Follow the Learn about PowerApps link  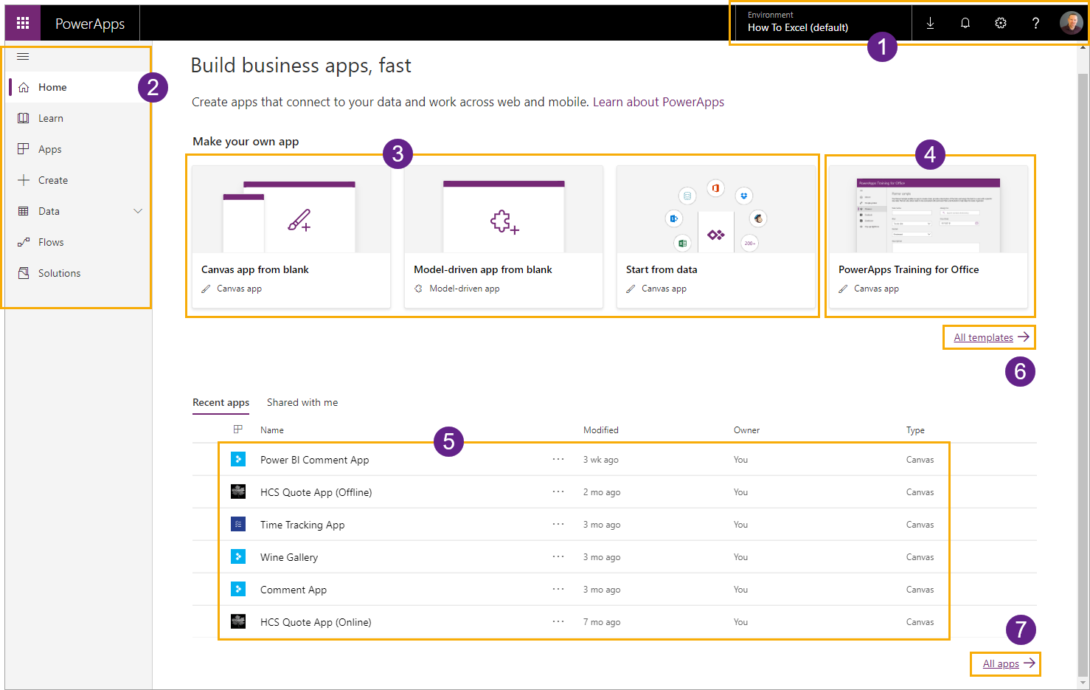[x=659, y=102]
